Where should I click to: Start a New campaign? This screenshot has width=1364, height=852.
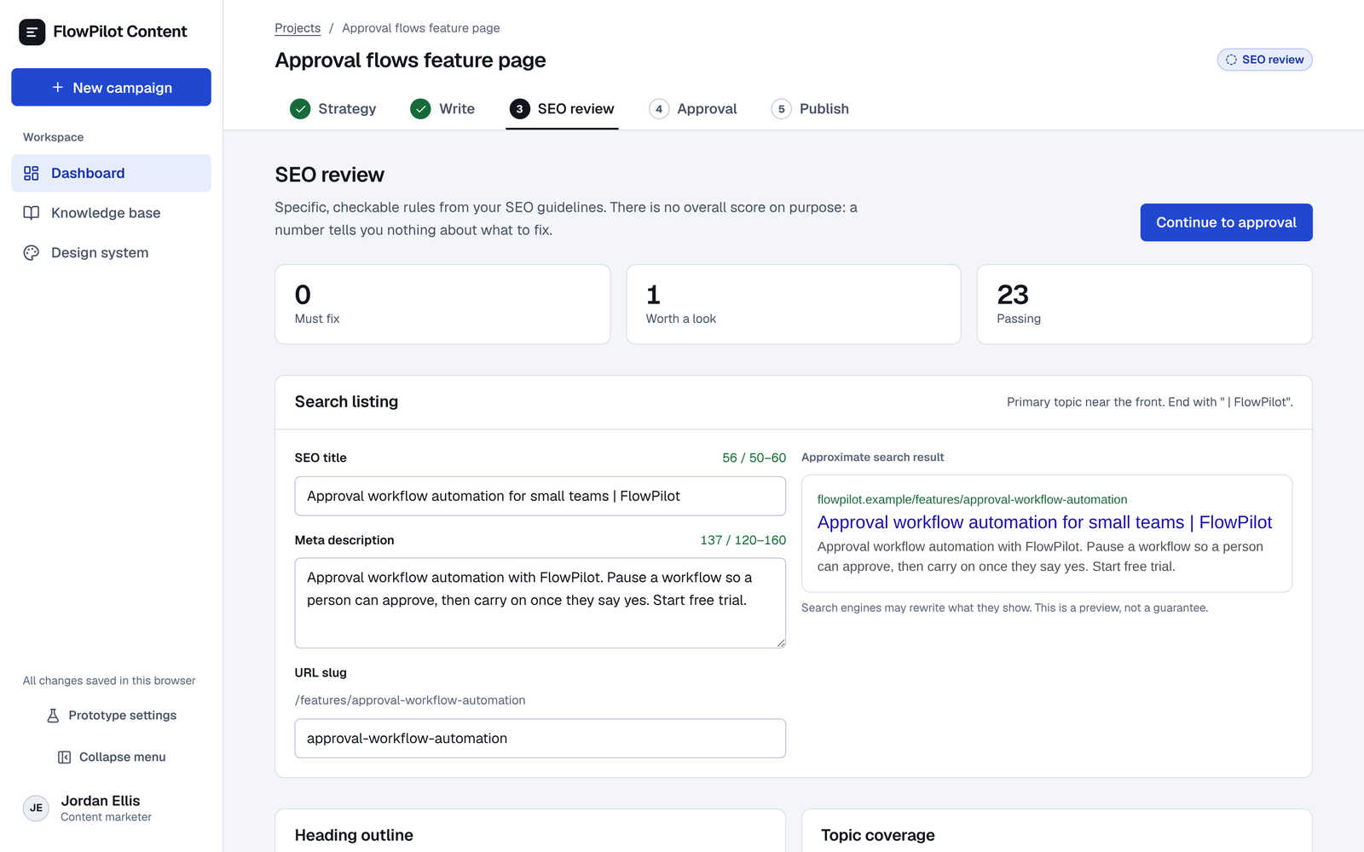[111, 87]
